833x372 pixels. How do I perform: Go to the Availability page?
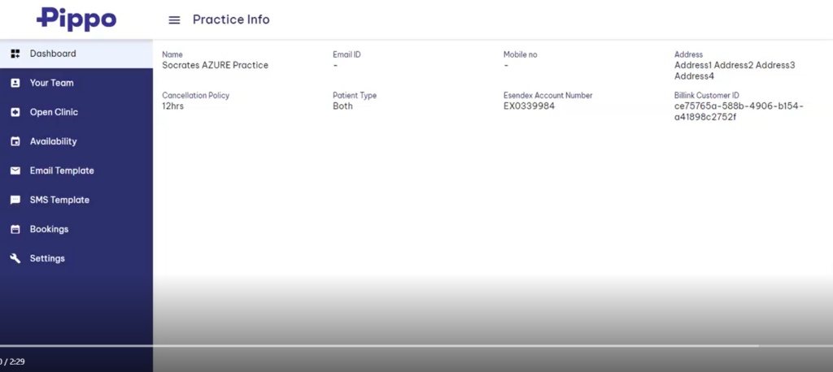click(x=53, y=141)
